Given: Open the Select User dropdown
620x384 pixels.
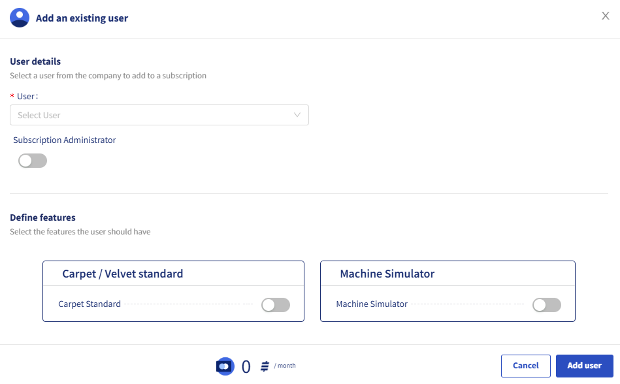Looking at the screenshot, I should click(159, 115).
